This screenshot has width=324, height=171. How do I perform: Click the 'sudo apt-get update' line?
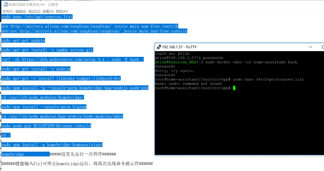tap(23, 40)
